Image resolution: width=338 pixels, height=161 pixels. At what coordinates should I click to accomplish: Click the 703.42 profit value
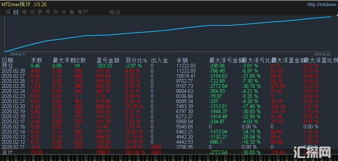(x=103, y=71)
